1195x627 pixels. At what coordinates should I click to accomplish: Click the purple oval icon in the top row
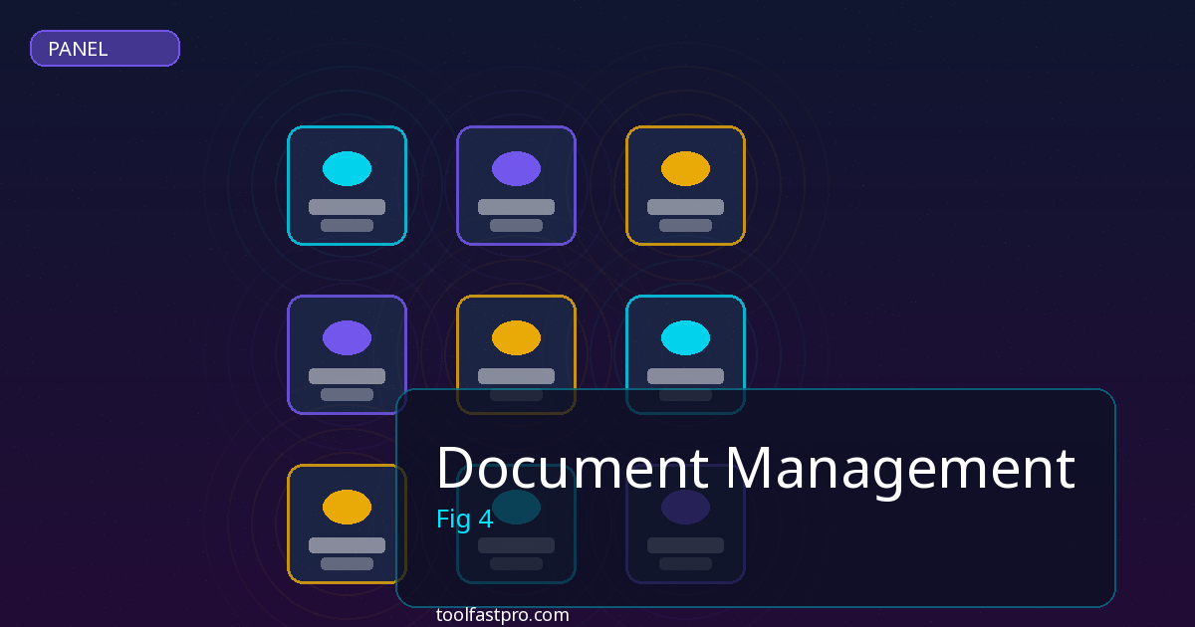[516, 168]
